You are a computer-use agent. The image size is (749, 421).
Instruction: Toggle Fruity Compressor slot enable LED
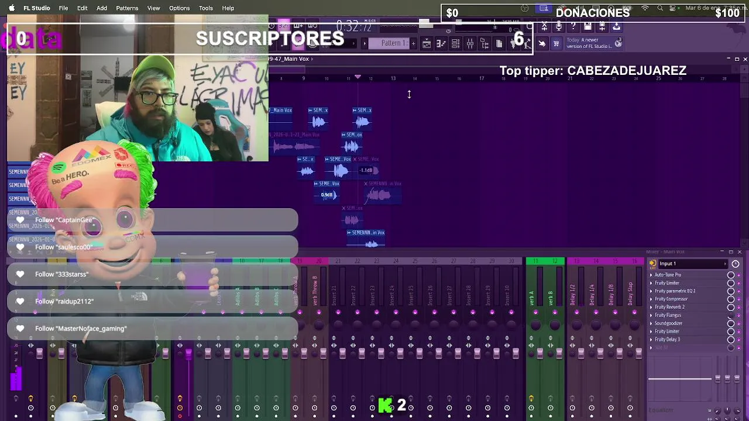739,299
